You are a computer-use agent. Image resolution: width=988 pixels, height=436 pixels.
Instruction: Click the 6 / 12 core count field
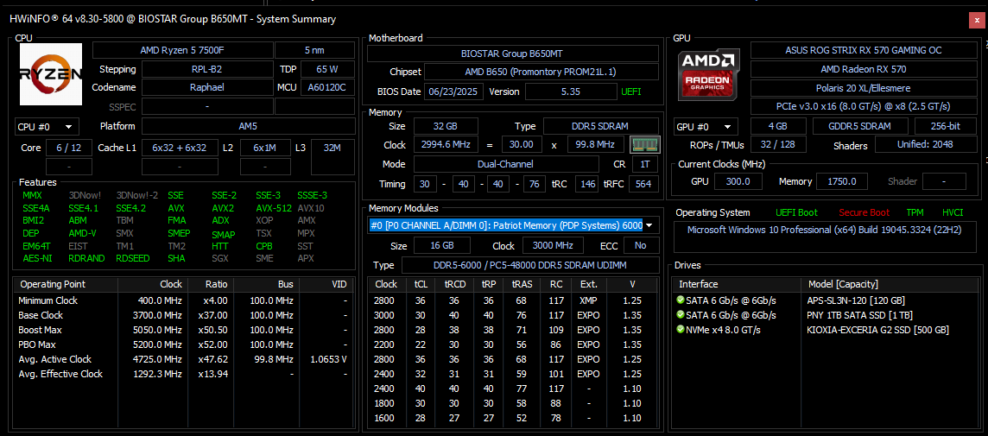pos(69,148)
